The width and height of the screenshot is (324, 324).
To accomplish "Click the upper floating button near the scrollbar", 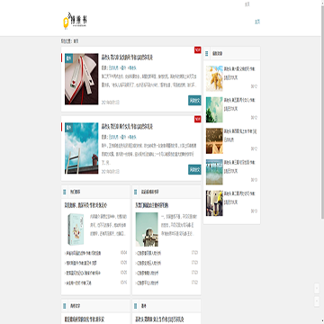I will pyautogui.click(x=317, y=288).
